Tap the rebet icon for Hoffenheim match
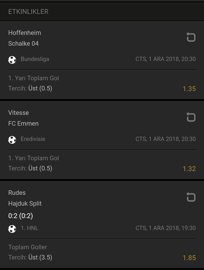204x270 pixels. pyautogui.click(x=191, y=37)
